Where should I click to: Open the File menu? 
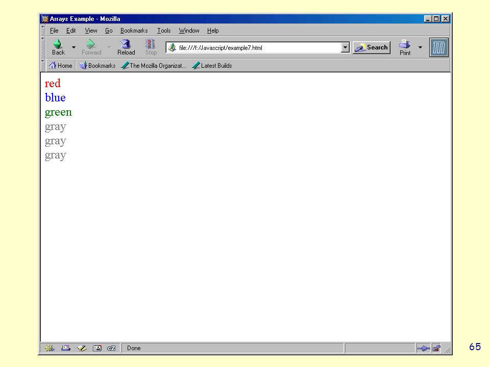click(x=54, y=31)
